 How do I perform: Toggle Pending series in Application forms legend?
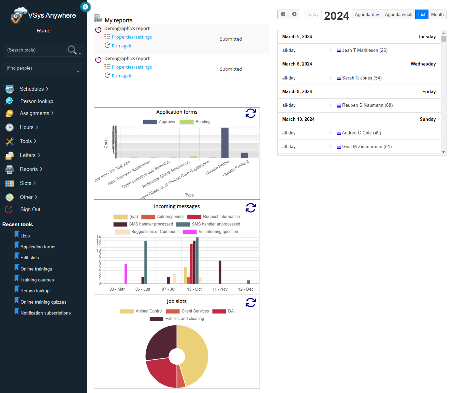pos(187,122)
